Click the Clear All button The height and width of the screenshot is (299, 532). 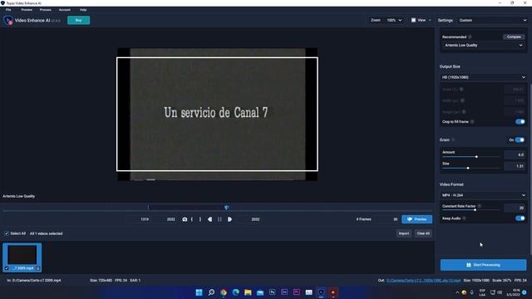click(x=423, y=233)
